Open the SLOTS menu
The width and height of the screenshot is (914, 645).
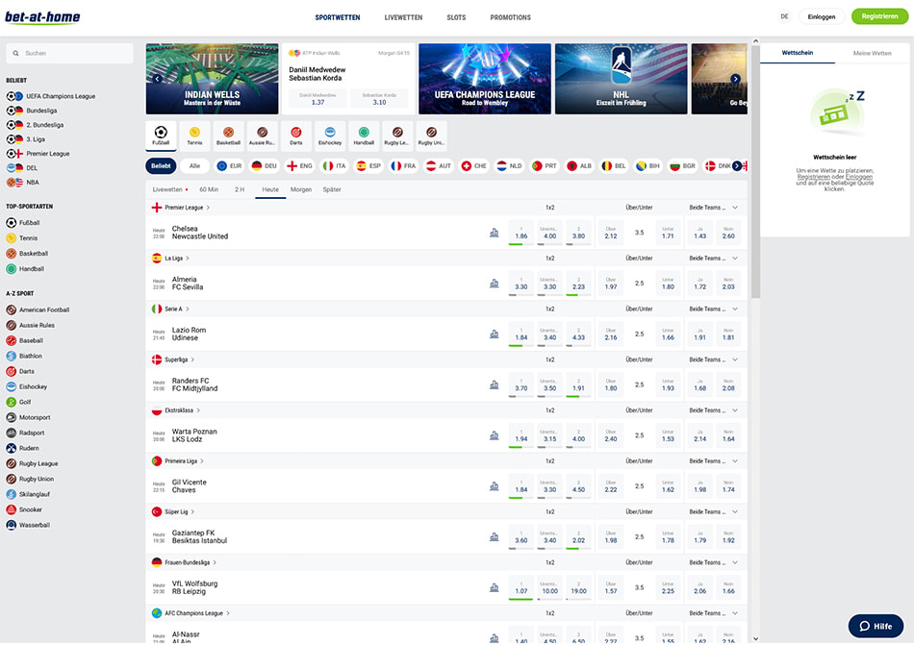tap(456, 17)
